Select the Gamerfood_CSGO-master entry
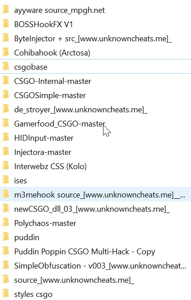Image resolution: width=191 pixels, height=300 pixels. (60, 124)
